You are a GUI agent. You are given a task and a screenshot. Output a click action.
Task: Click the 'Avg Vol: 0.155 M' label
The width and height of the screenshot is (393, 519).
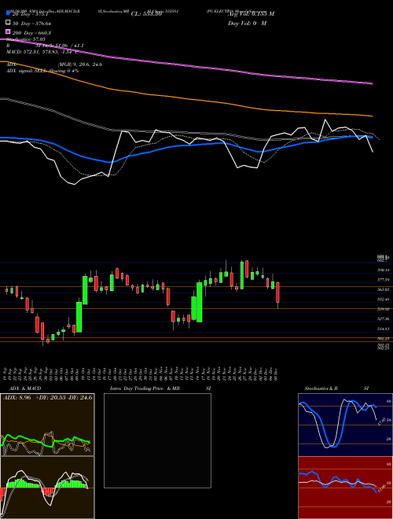[251, 13]
